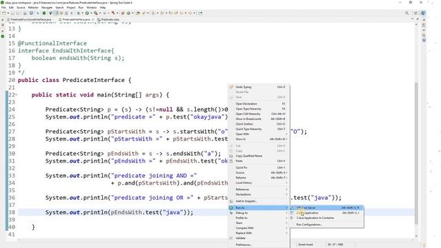The height and width of the screenshot is (248, 441).
Task: Click the Debug bug toolbar icon
Action: 79,13
